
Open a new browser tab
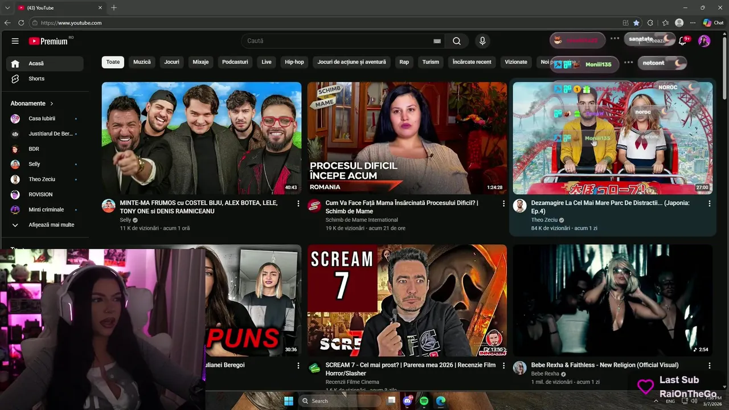[114, 7]
